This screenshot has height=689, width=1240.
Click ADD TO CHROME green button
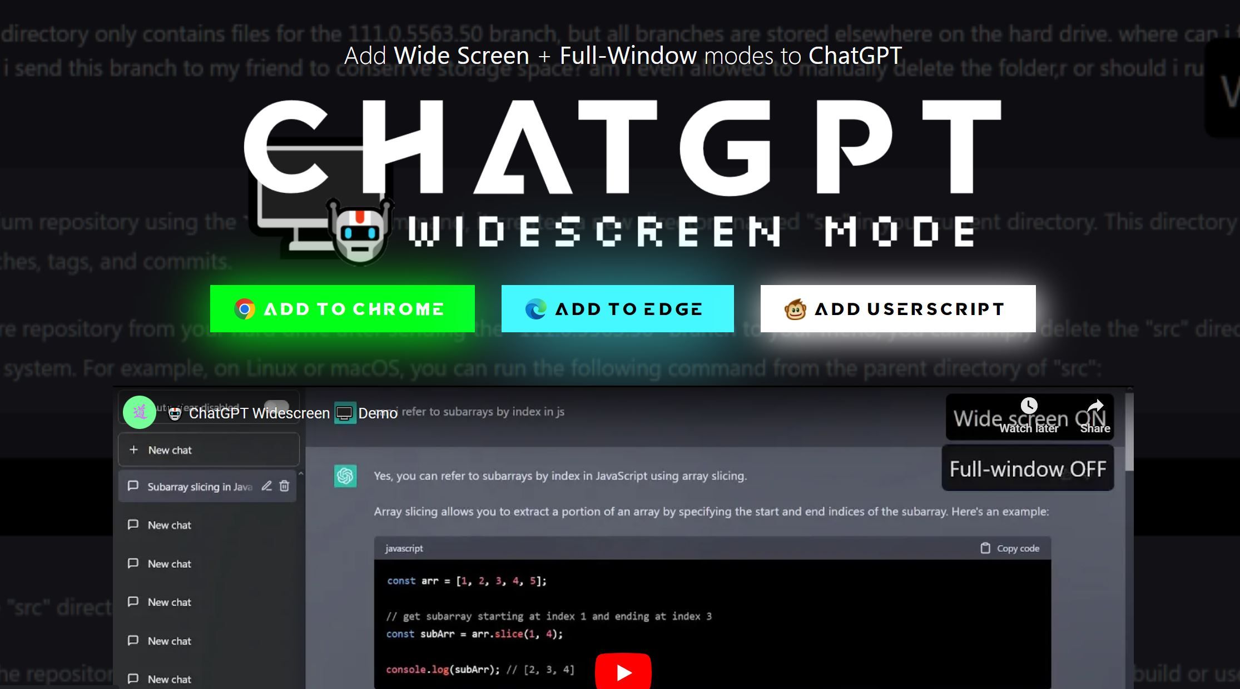342,308
